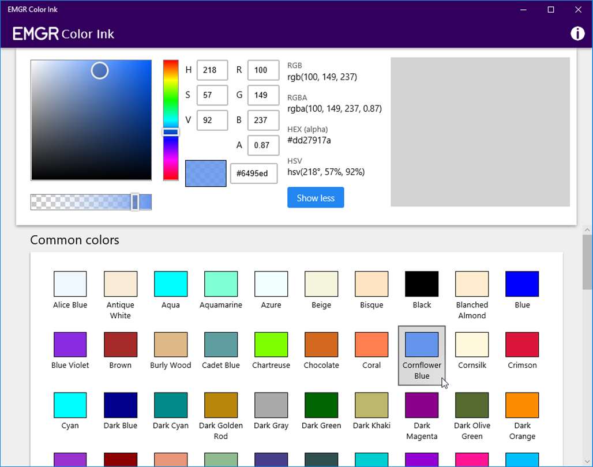593x467 pixels.
Task: Click the rgba(100, 149, 237, 0.87) text
Action: pyautogui.click(x=335, y=109)
